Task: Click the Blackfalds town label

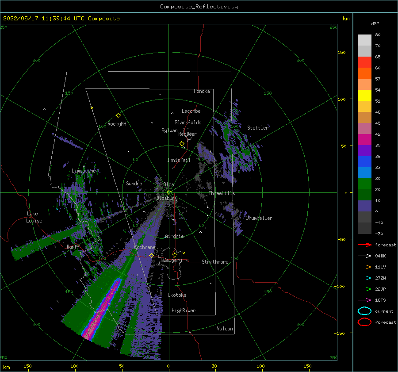Action: click(188, 123)
